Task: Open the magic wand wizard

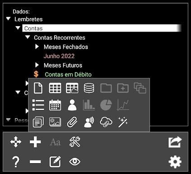Action: pyautogui.click(x=123, y=122)
